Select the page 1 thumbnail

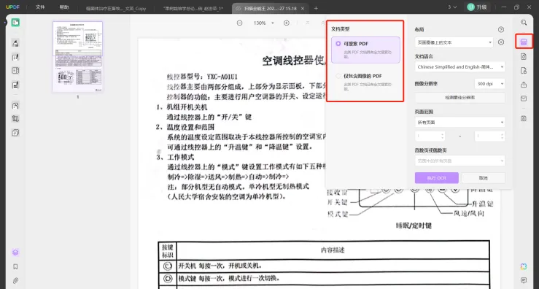(78, 57)
